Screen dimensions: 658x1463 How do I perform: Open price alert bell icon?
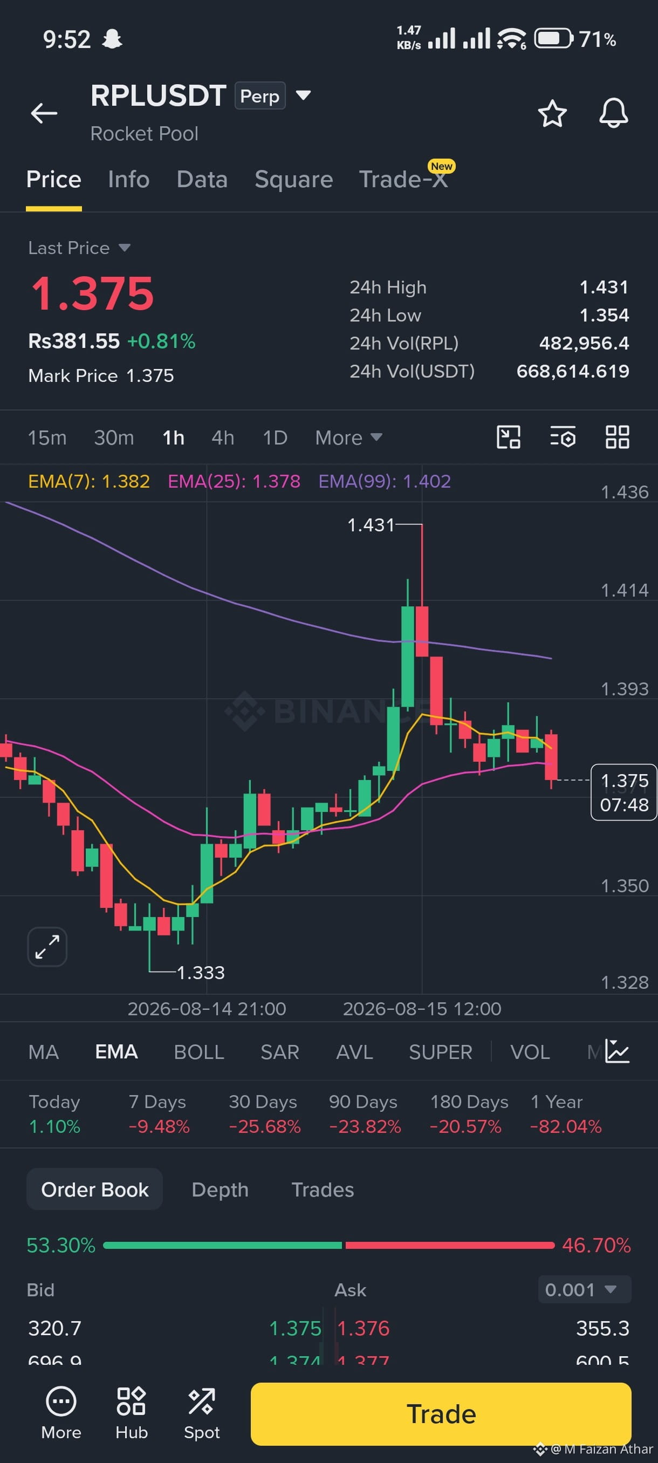614,113
